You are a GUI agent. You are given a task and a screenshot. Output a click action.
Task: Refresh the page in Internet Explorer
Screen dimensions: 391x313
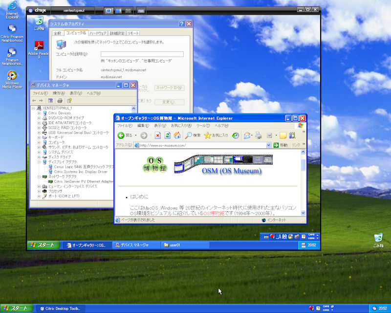(167, 135)
